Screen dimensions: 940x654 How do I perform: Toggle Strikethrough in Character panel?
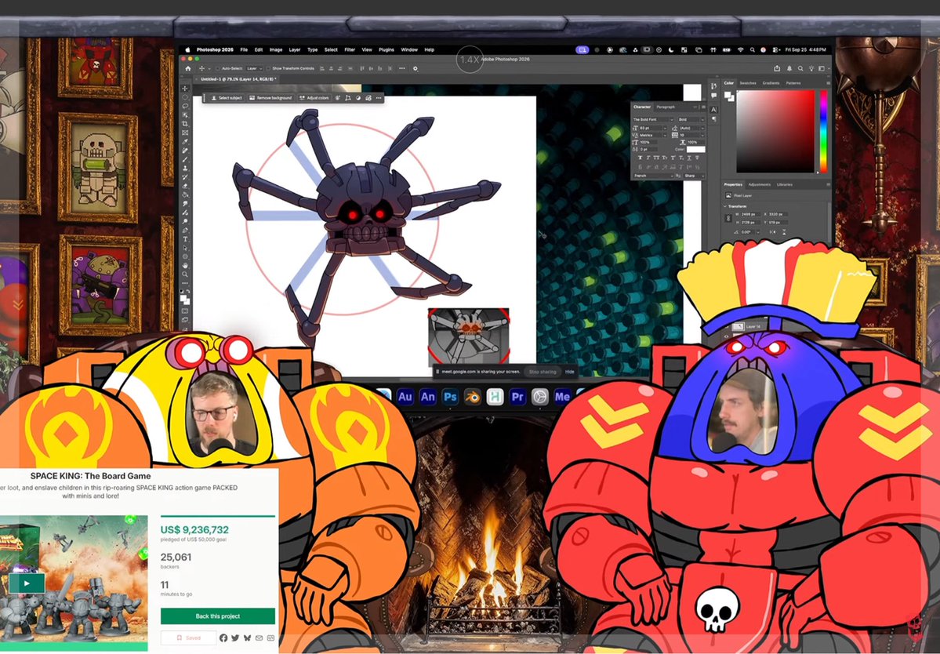pyautogui.click(x=697, y=158)
